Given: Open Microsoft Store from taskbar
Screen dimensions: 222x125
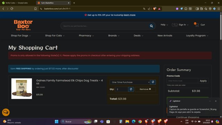Looking at the screenshot, I should pyautogui.click(x=108, y=122).
